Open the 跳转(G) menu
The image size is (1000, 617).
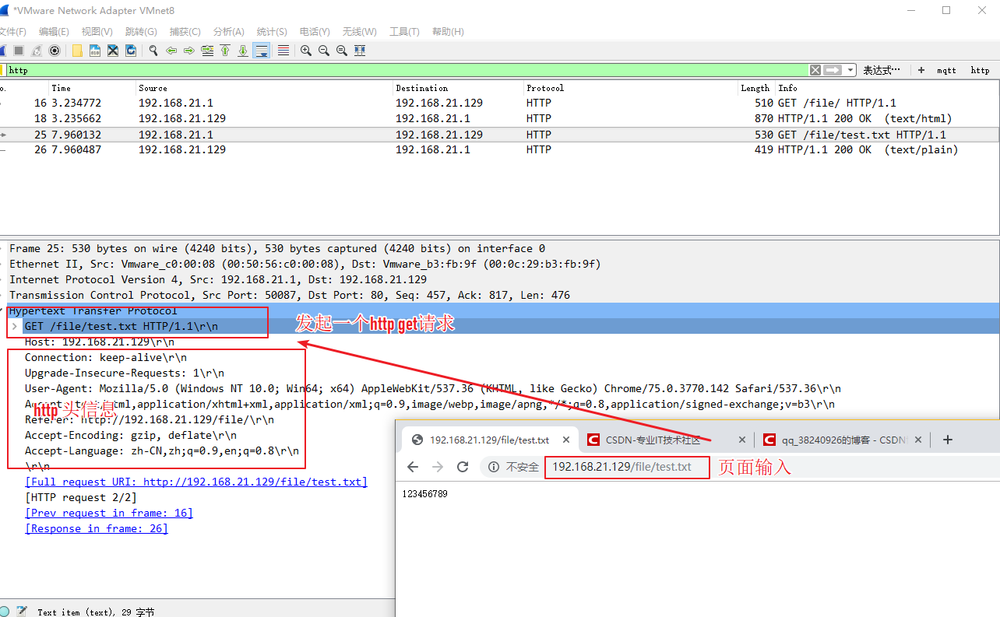(x=141, y=32)
